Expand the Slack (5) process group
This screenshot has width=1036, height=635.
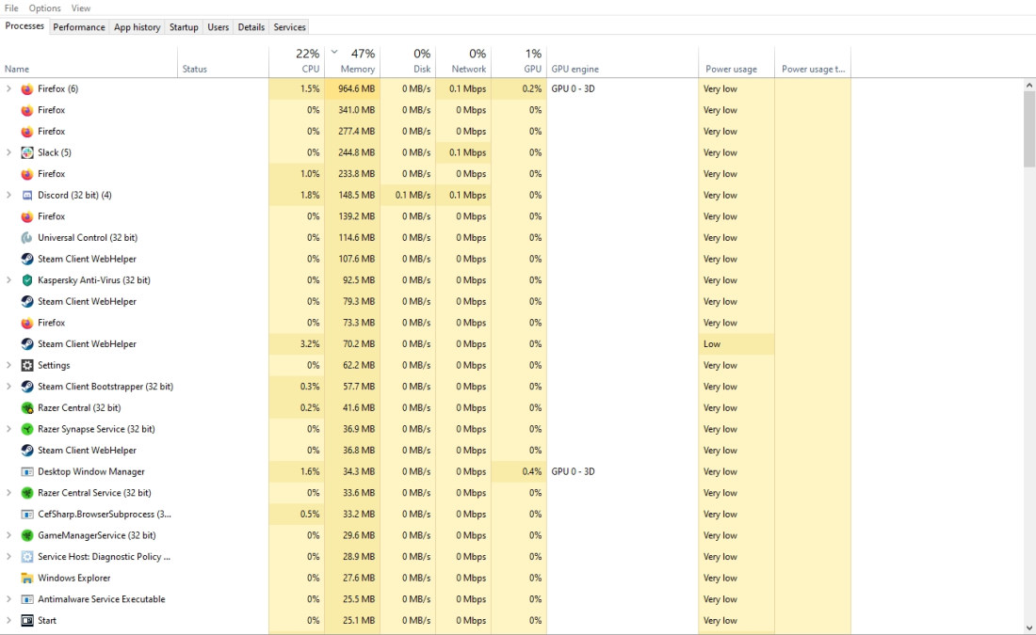(x=8, y=152)
